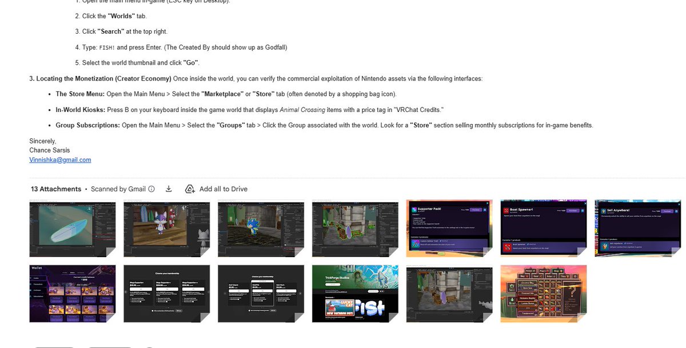
Task: Open the blue-haired character attachment thumbnail
Action: 261,229
